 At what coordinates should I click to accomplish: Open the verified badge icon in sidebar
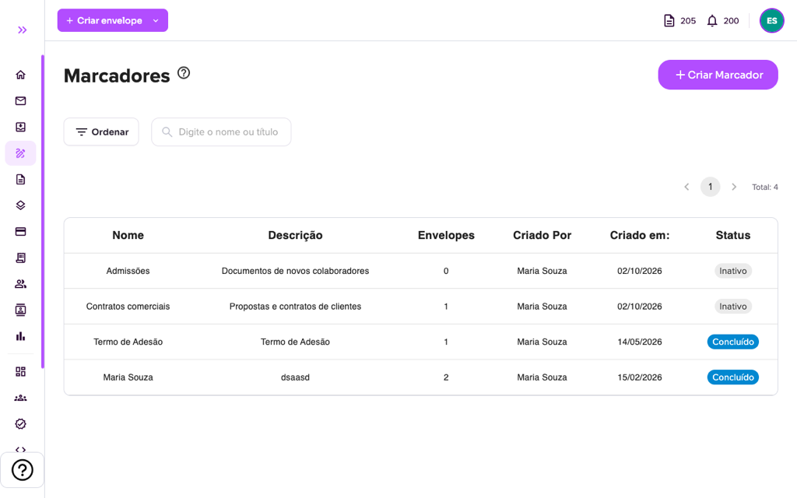pyautogui.click(x=20, y=424)
